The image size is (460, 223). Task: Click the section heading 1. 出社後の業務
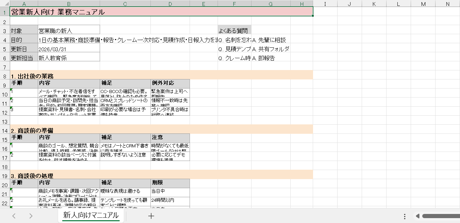click(x=161, y=75)
